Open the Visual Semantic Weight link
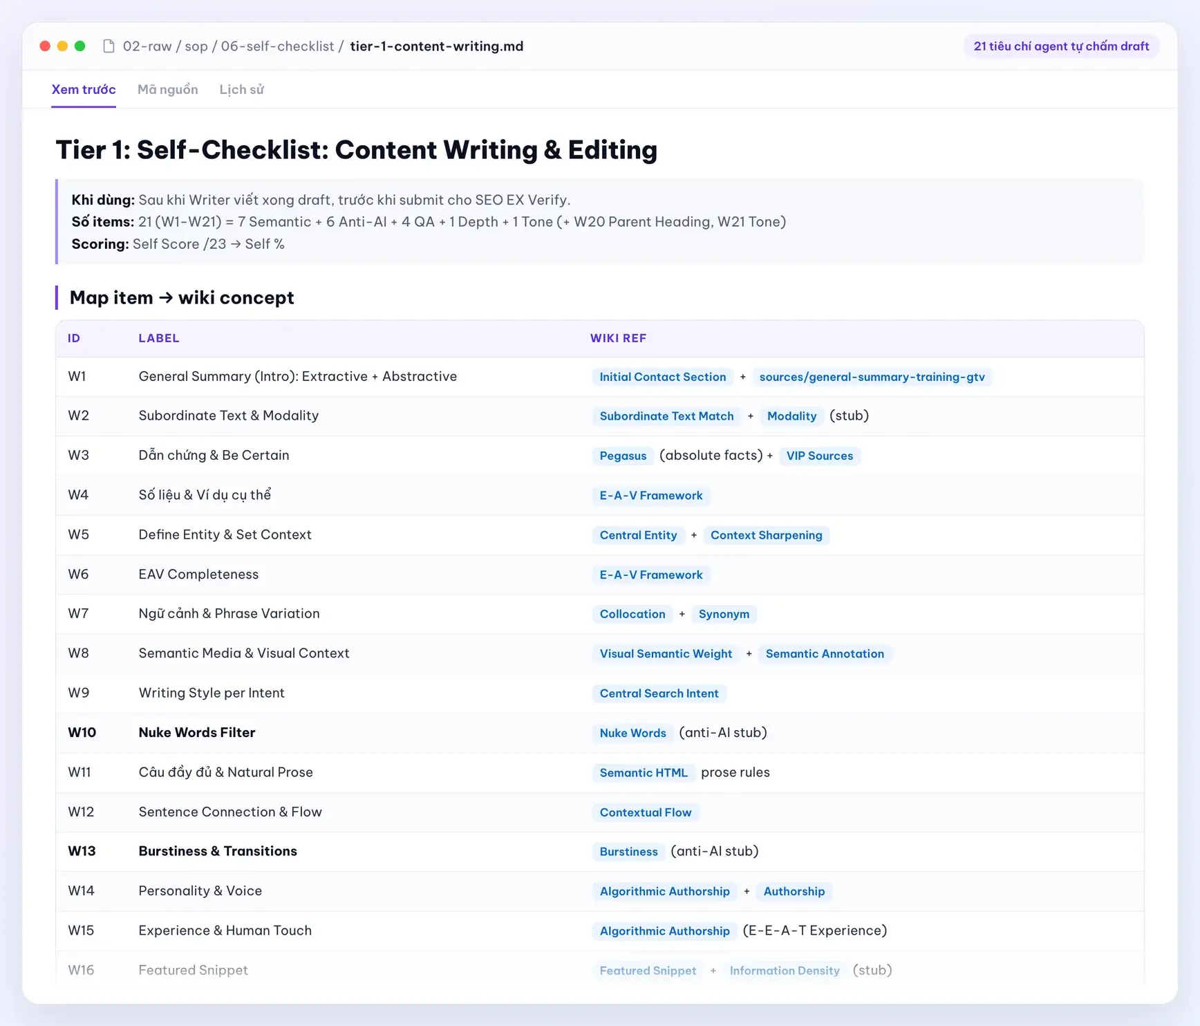This screenshot has width=1200, height=1026. (x=666, y=654)
